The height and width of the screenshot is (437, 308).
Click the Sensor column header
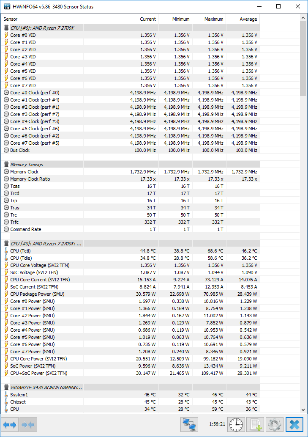coord(42,19)
